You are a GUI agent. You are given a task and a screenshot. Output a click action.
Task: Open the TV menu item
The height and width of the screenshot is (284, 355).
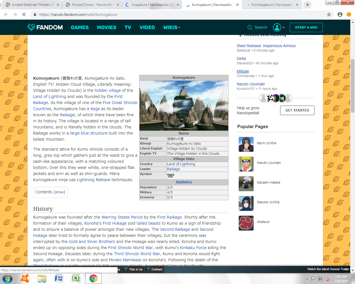[128, 27]
